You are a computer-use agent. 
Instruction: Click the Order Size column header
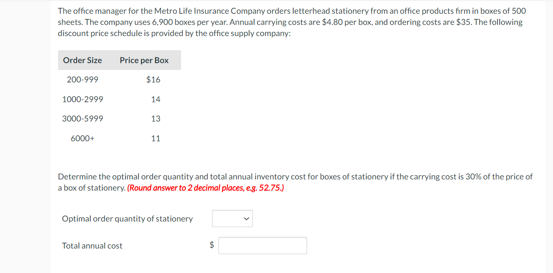(83, 60)
